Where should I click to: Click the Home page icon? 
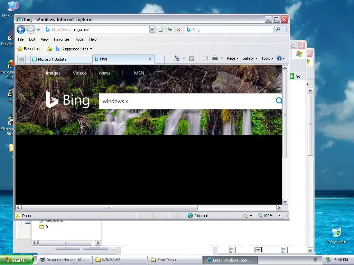point(177,58)
